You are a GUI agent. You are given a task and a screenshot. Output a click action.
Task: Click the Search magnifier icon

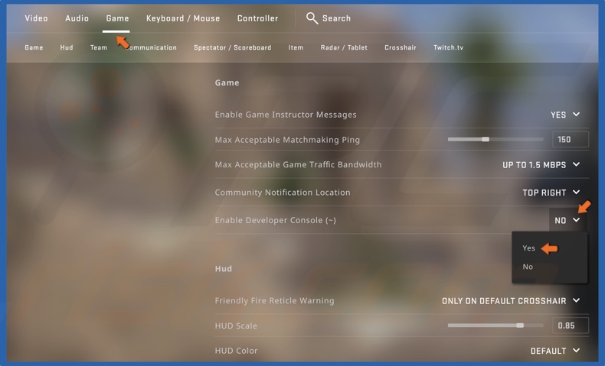(x=312, y=18)
